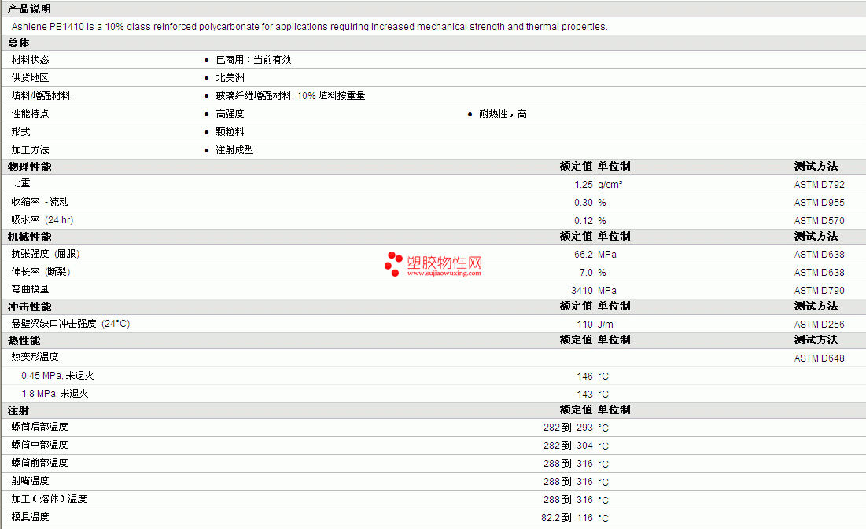Select the 产品说明 section header
This screenshot has height=529, width=866.
29,9
